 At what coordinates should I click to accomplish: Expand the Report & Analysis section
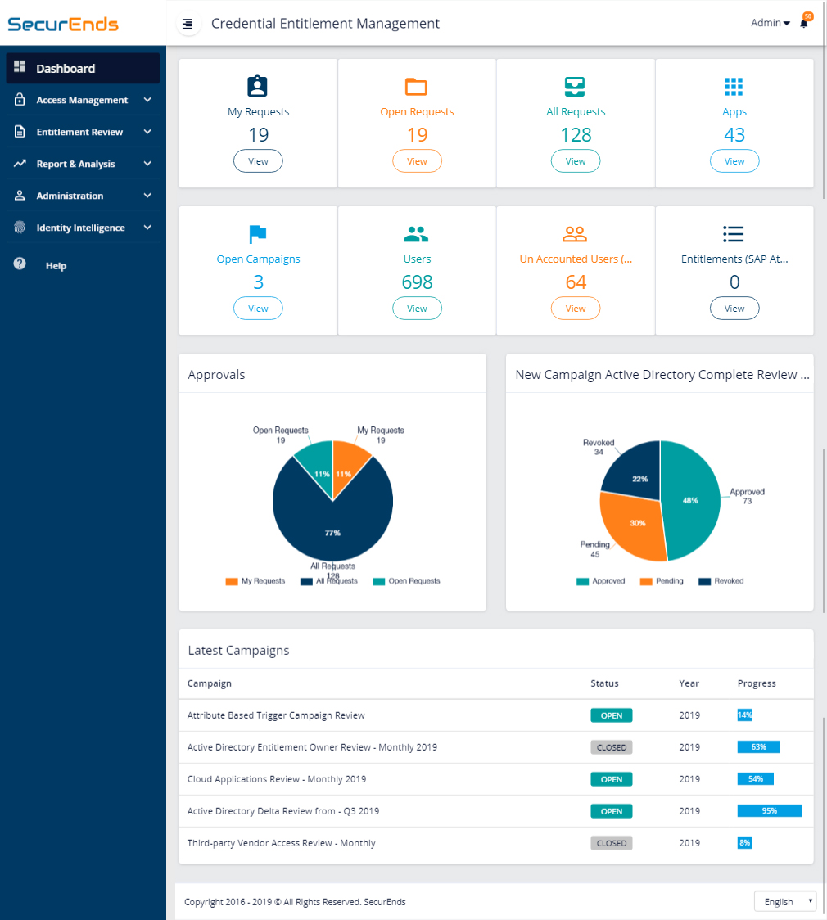(82, 163)
